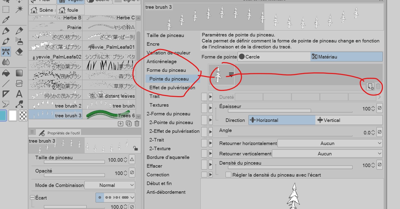400x209 pixels.
Task: Select the Decoration ribbon tool
Action: [6, 52]
